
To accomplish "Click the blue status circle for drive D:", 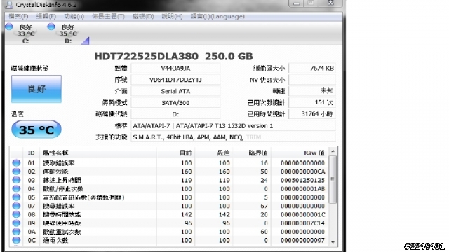I will tap(51, 27).
